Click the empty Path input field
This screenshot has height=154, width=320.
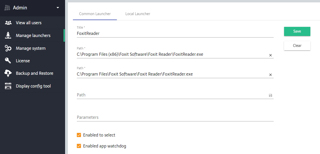169,95
